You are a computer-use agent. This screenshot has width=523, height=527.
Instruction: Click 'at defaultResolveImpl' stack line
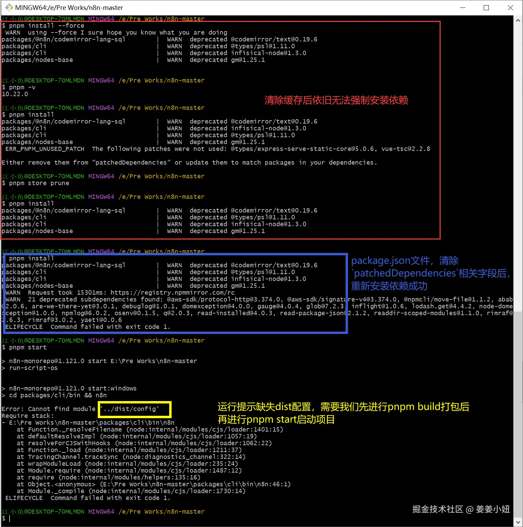[137, 436]
